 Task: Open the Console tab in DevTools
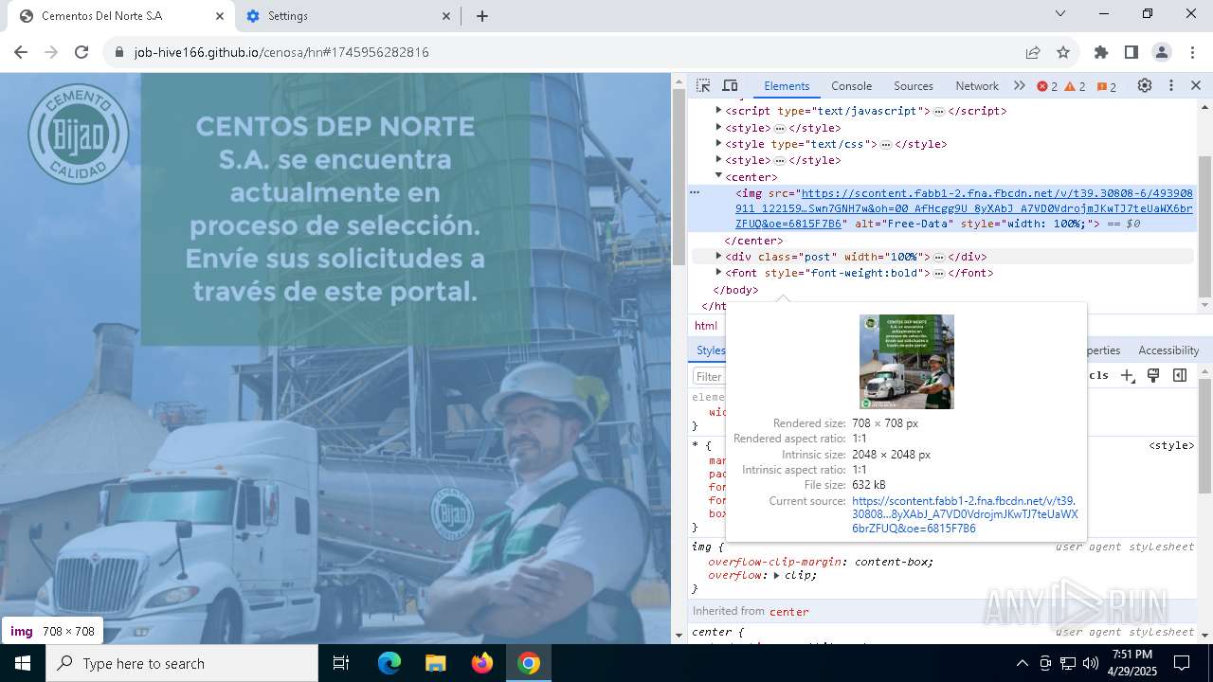tap(851, 85)
